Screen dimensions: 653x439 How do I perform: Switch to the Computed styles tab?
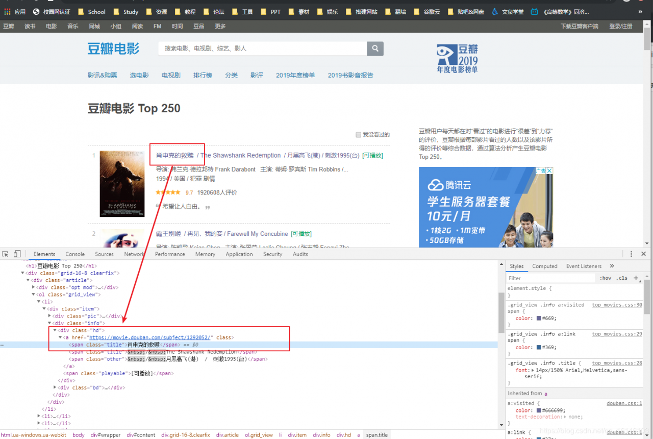click(545, 266)
